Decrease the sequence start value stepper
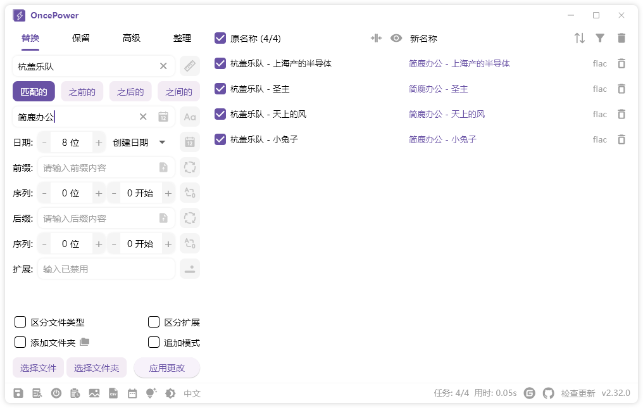Viewport: 643px width, 408px height. coord(113,193)
